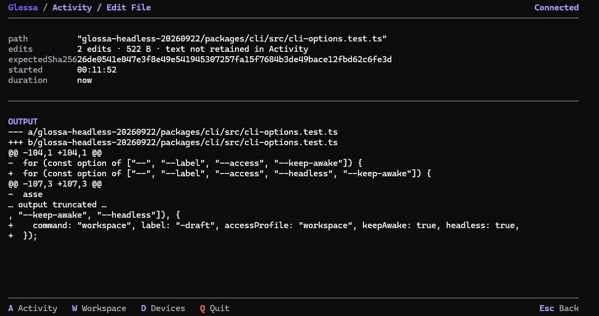Select the expectedSha256 hash value
The height and width of the screenshot is (316, 599).
click(234, 59)
